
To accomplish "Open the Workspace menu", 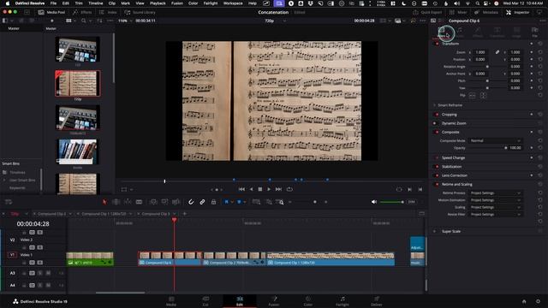I will click(x=233, y=3).
